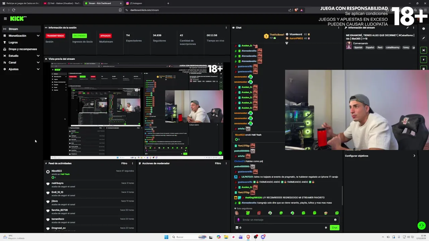This screenshot has height=241, width=429.
Task: Select rodribayro follow entry in feed
Action: [x=90, y=184]
